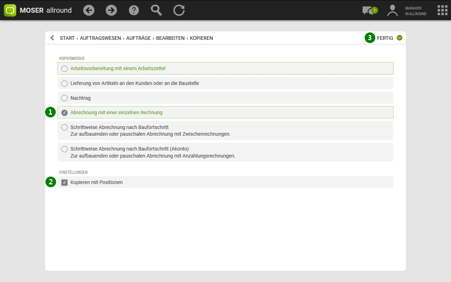Jump to AUFTRÄGE breadcrumb item

click(138, 38)
